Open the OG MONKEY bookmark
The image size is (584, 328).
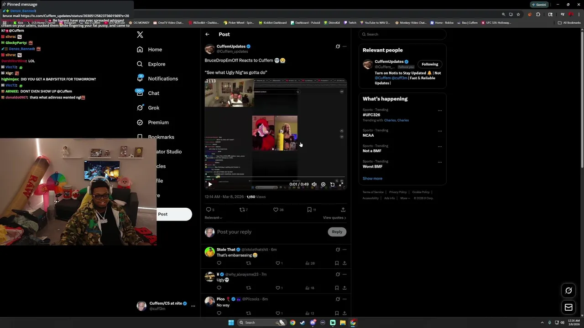tap(139, 22)
